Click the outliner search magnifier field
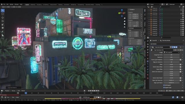Screen dimensions: 185x104 pyautogui.click(x=165, y=7)
